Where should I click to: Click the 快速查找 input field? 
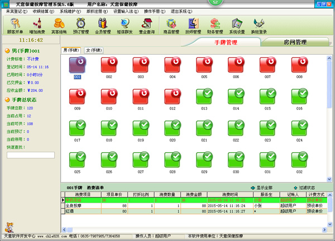pyautogui.click(x=31, y=155)
